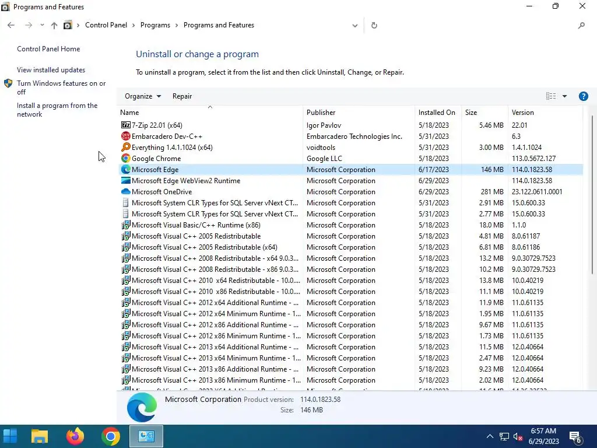The image size is (597, 448).
Task: Open the view options dropdown arrow
Action: tap(564, 96)
